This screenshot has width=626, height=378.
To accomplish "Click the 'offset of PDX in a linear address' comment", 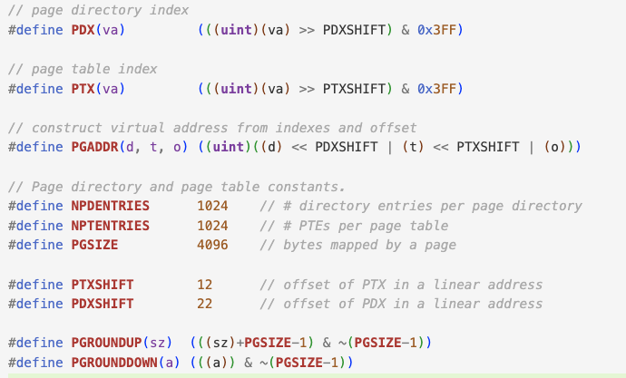I will click(401, 304).
